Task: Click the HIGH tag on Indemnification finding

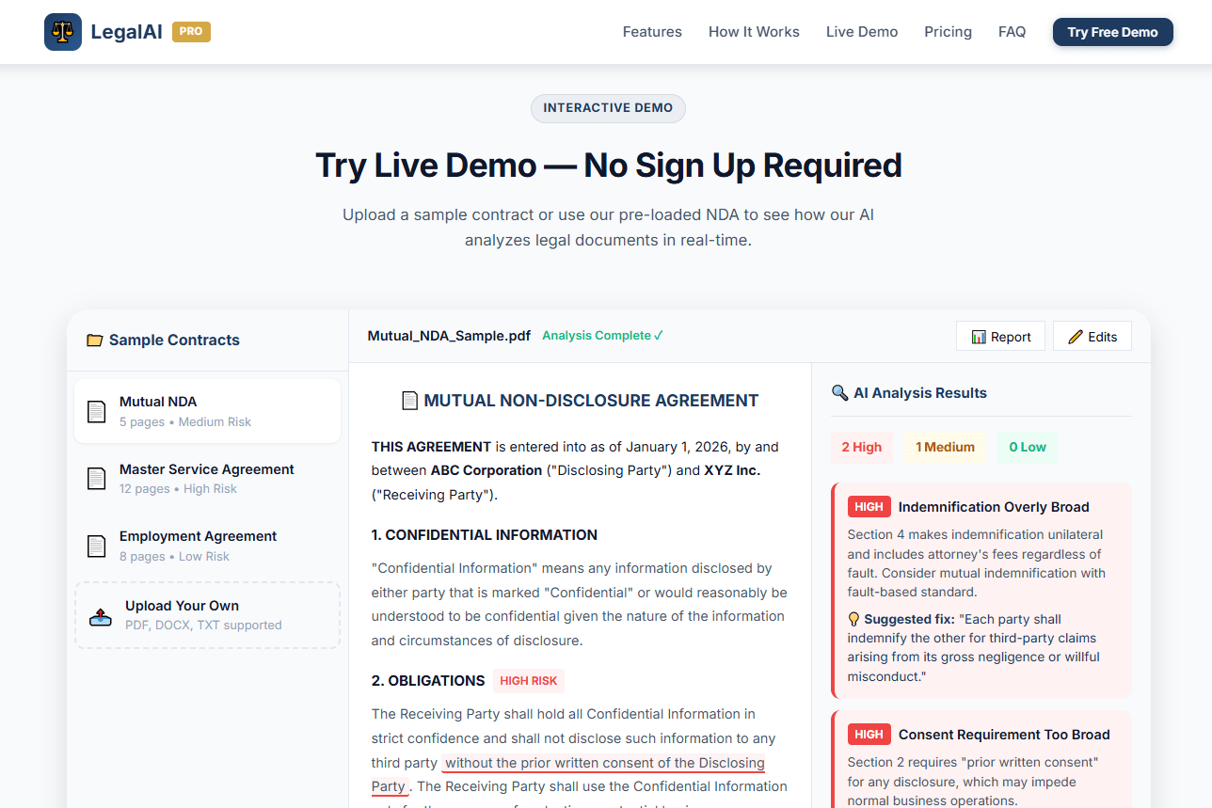Action: [x=869, y=507]
